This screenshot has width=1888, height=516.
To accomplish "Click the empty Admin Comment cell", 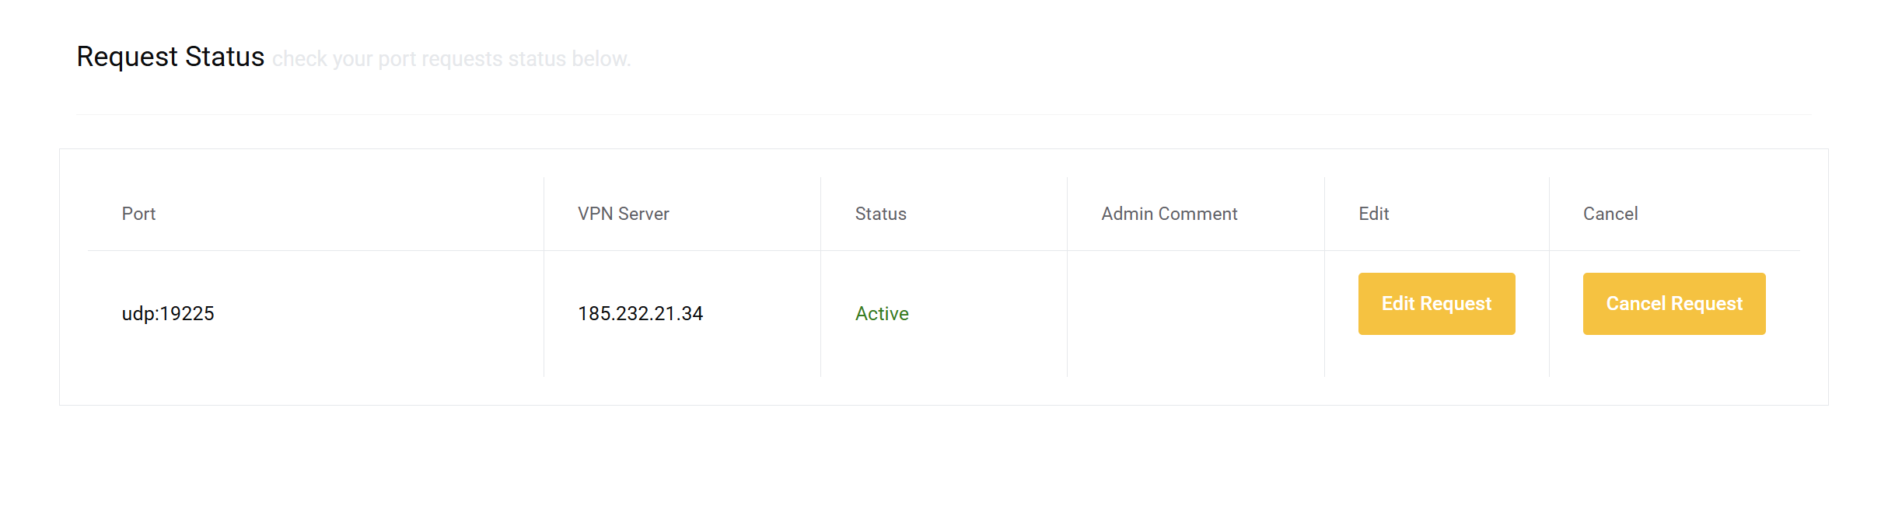I will [x=1195, y=314].
